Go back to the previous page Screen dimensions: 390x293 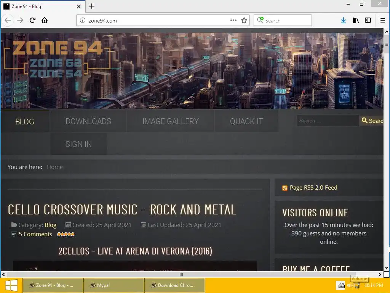tap(8, 20)
